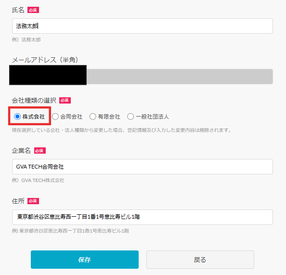Click the 会社種類の選択 heading label
Screen dimensions: 286x275
click(34, 100)
